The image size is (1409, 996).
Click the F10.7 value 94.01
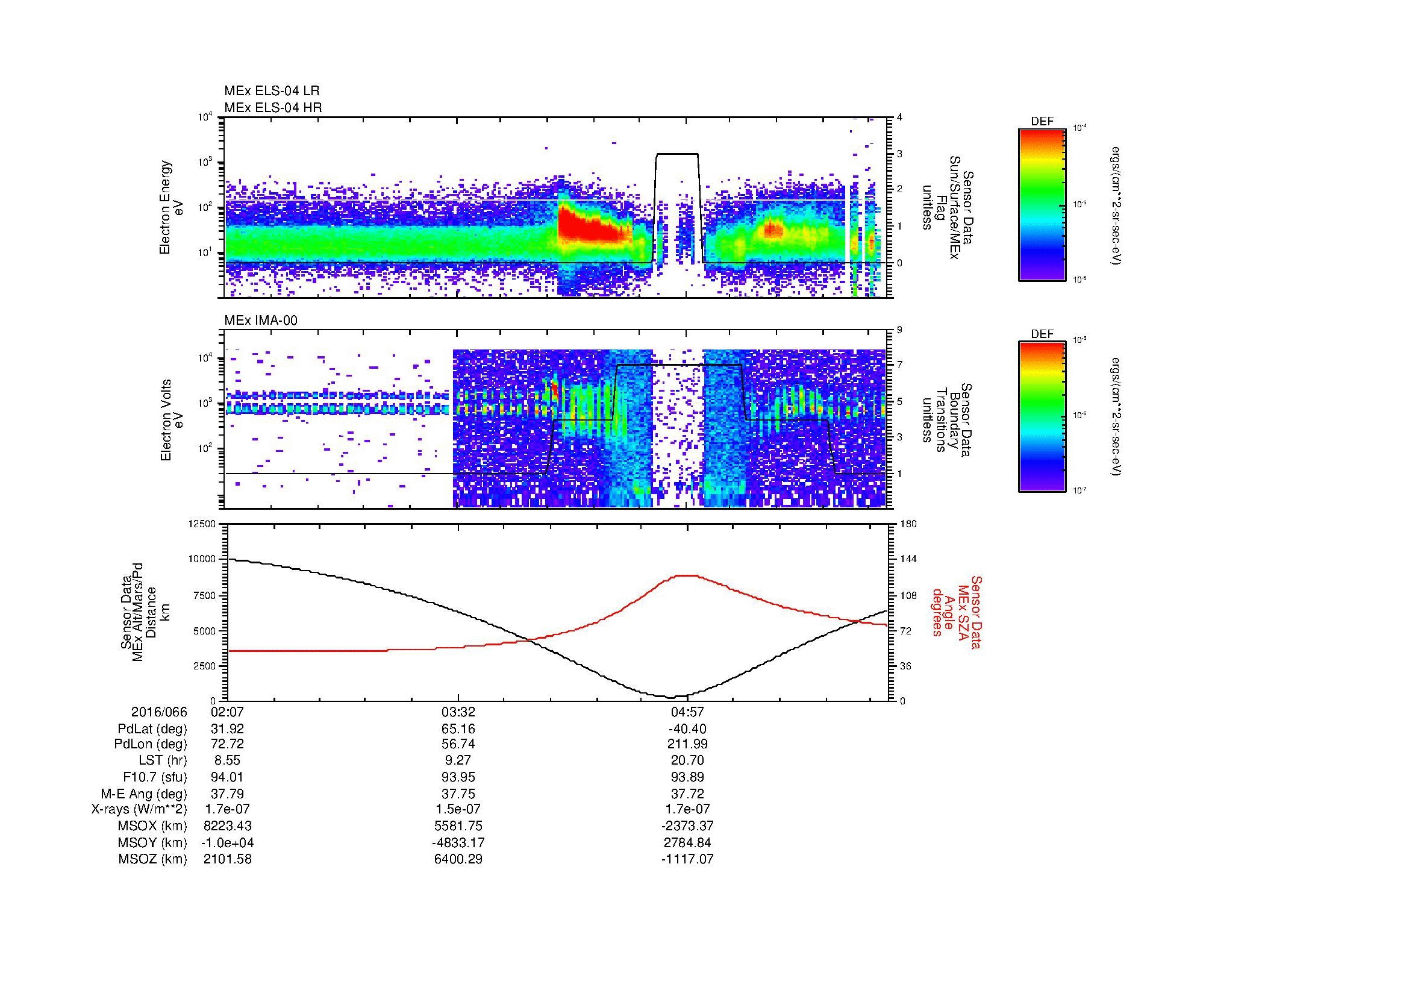(x=228, y=777)
